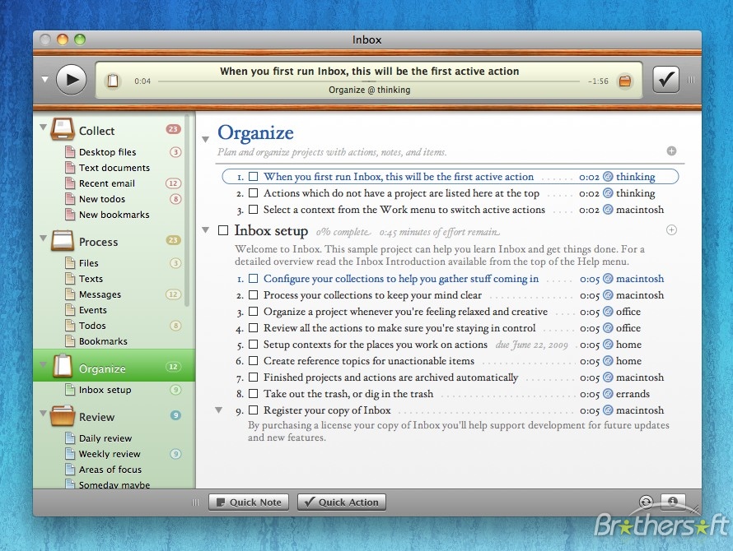
Task: Start the timer with the play button
Action: (71, 80)
